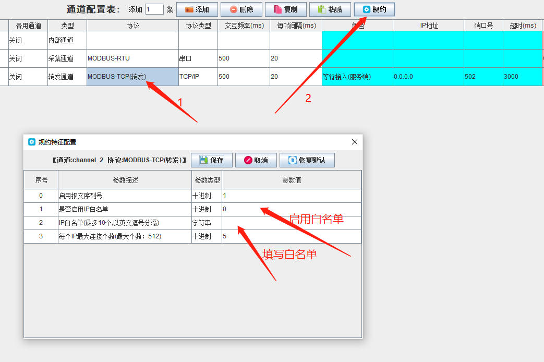This screenshot has height=362, width=544.
Task: Click the 协议 column header
Action: click(x=132, y=26)
